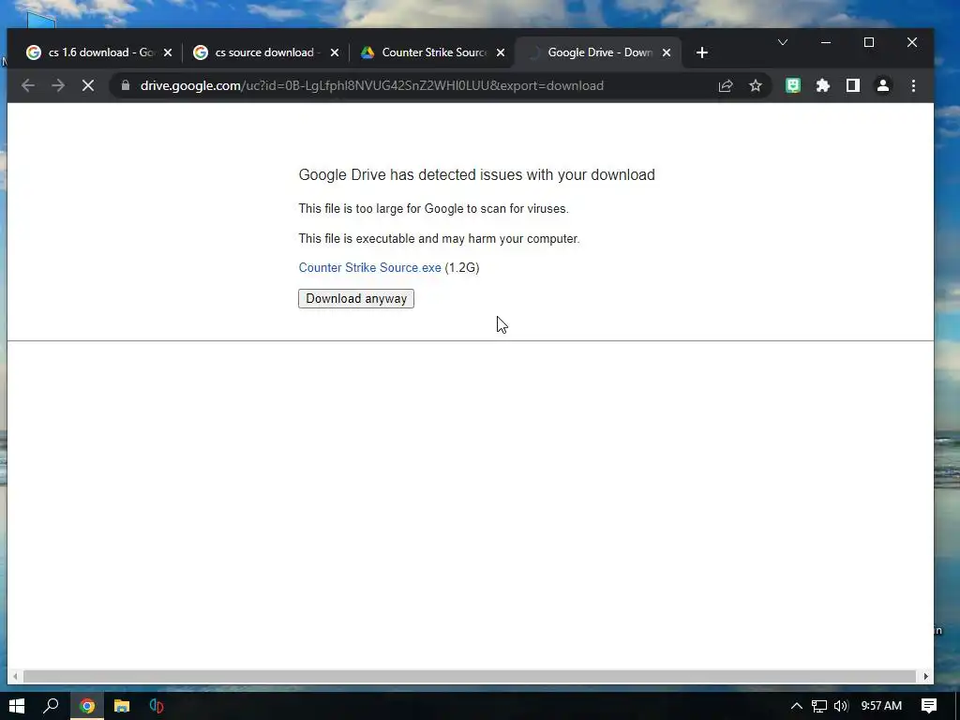Image resolution: width=960 pixels, height=720 pixels.
Task: Open the Chrome profile menu
Action: pos(883,85)
